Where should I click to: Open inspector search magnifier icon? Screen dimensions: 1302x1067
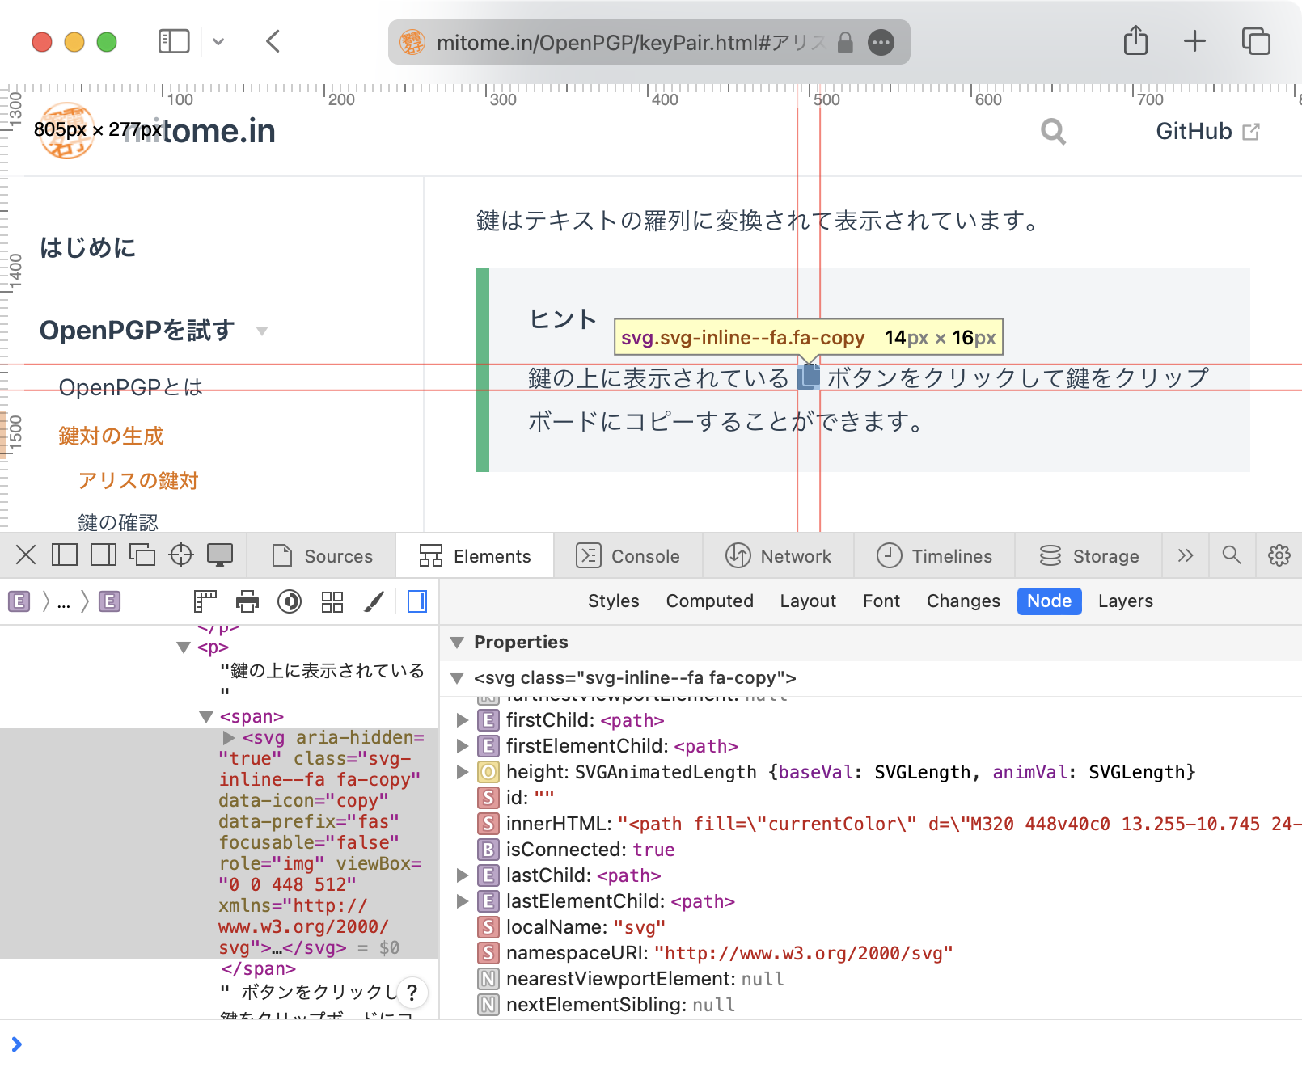pos(1232,555)
